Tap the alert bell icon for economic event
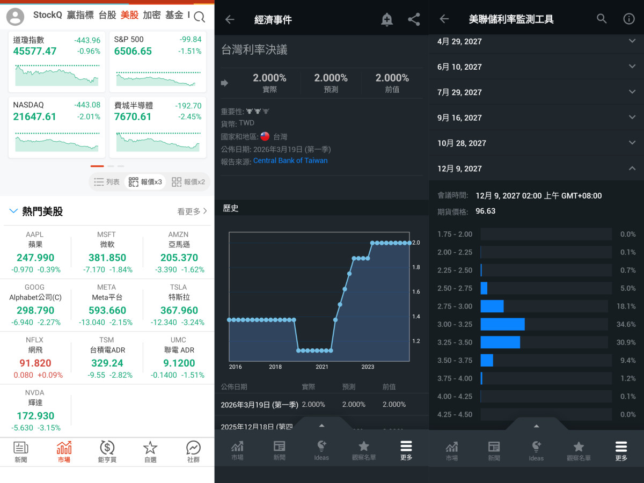 pyautogui.click(x=386, y=20)
